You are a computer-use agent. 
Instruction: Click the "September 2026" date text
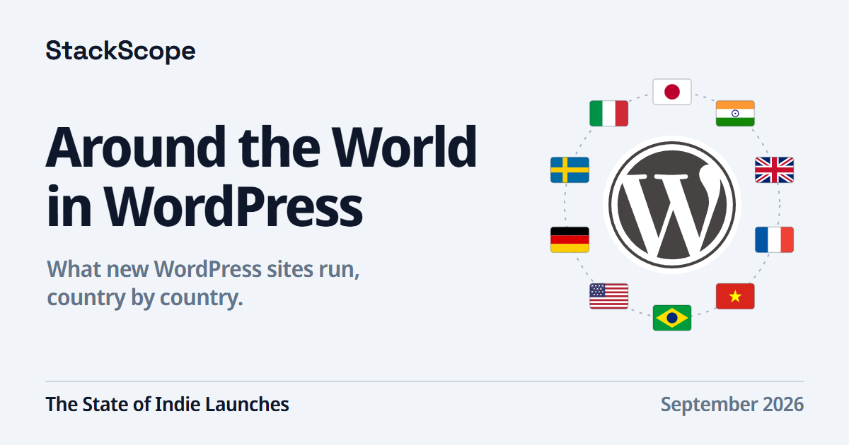(732, 405)
